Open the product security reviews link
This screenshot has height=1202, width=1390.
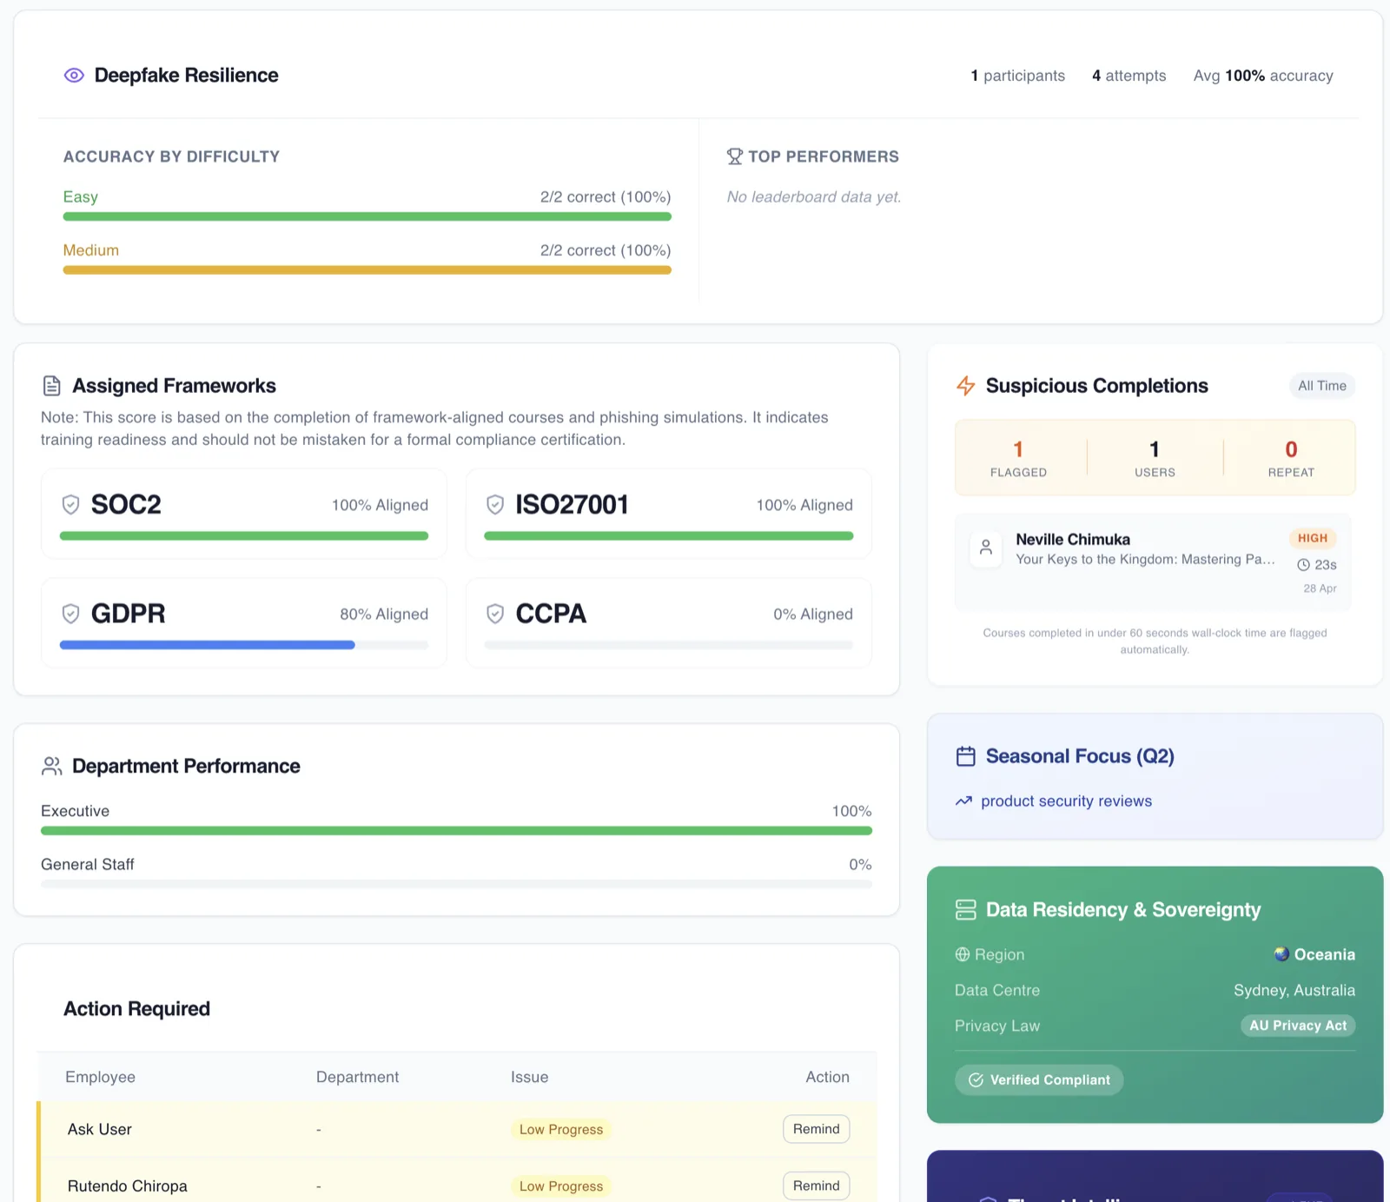(x=1066, y=801)
